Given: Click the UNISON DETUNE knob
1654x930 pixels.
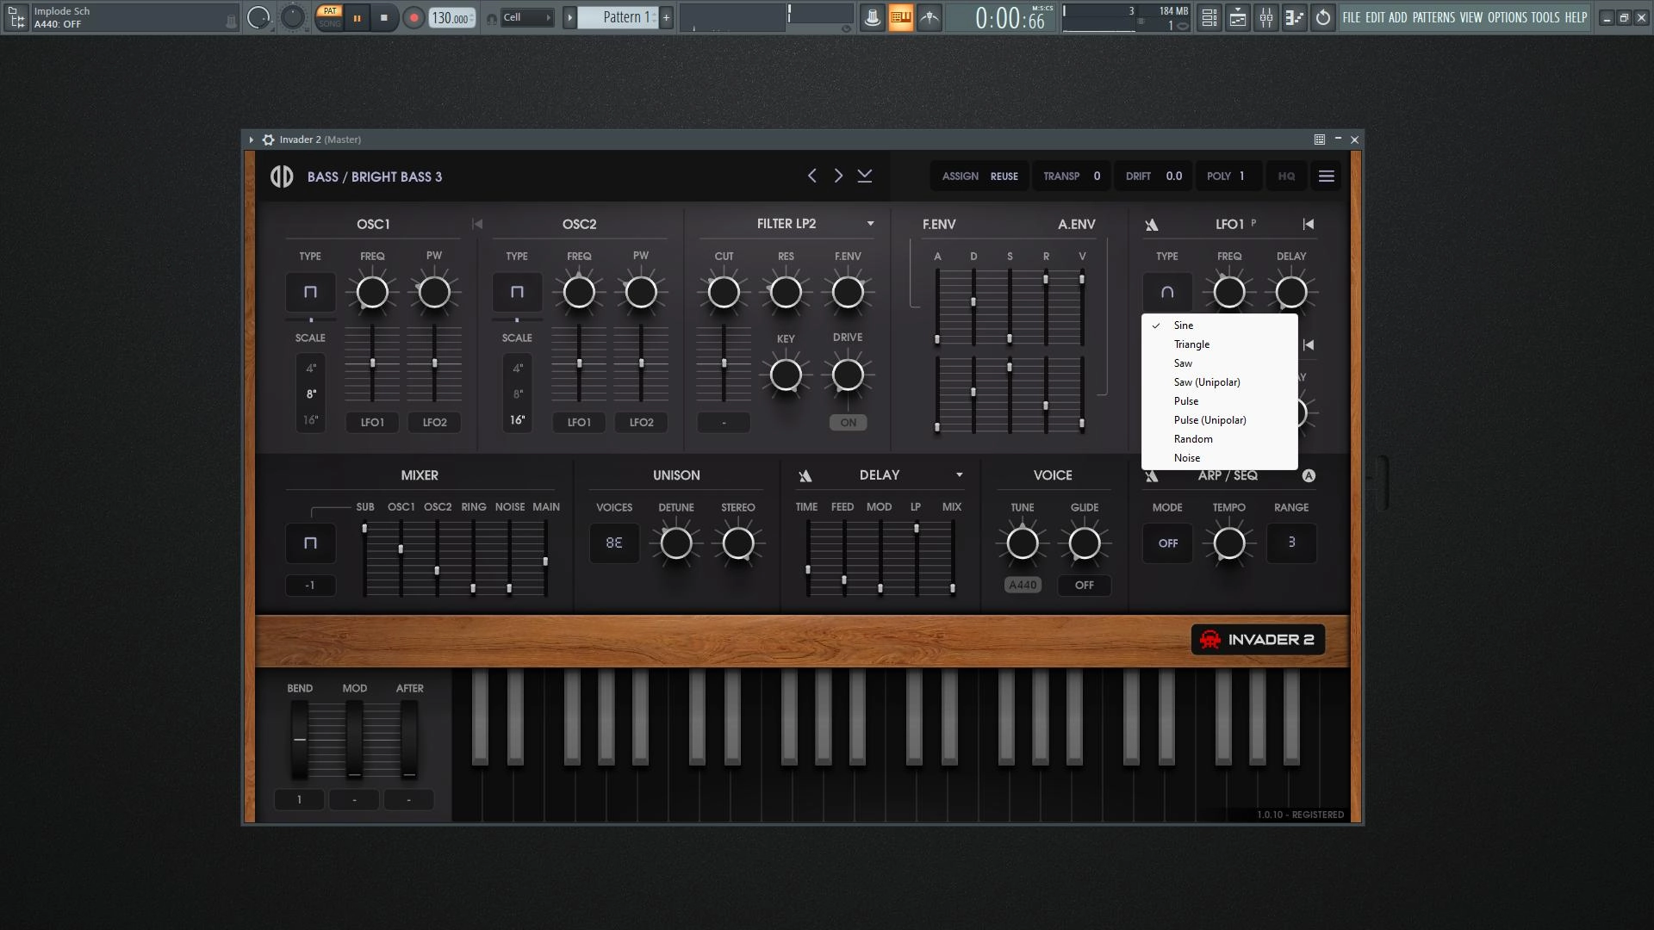Looking at the screenshot, I should coord(676,543).
